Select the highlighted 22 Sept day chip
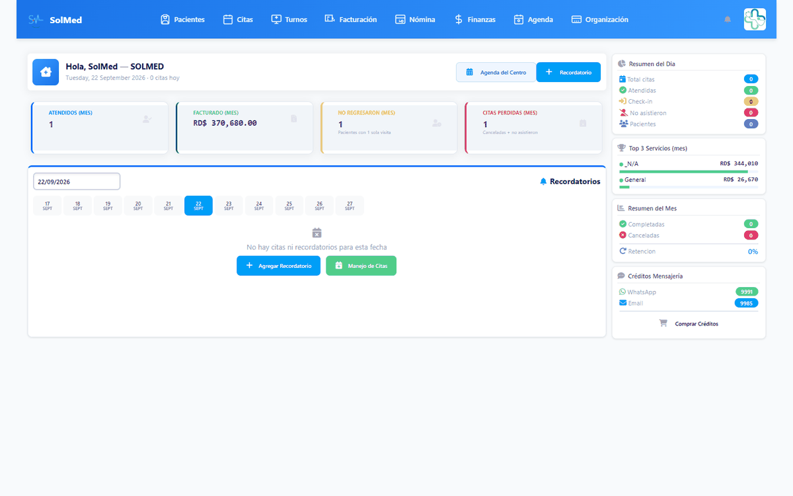Viewport: 793px width, 496px height. 198,206
